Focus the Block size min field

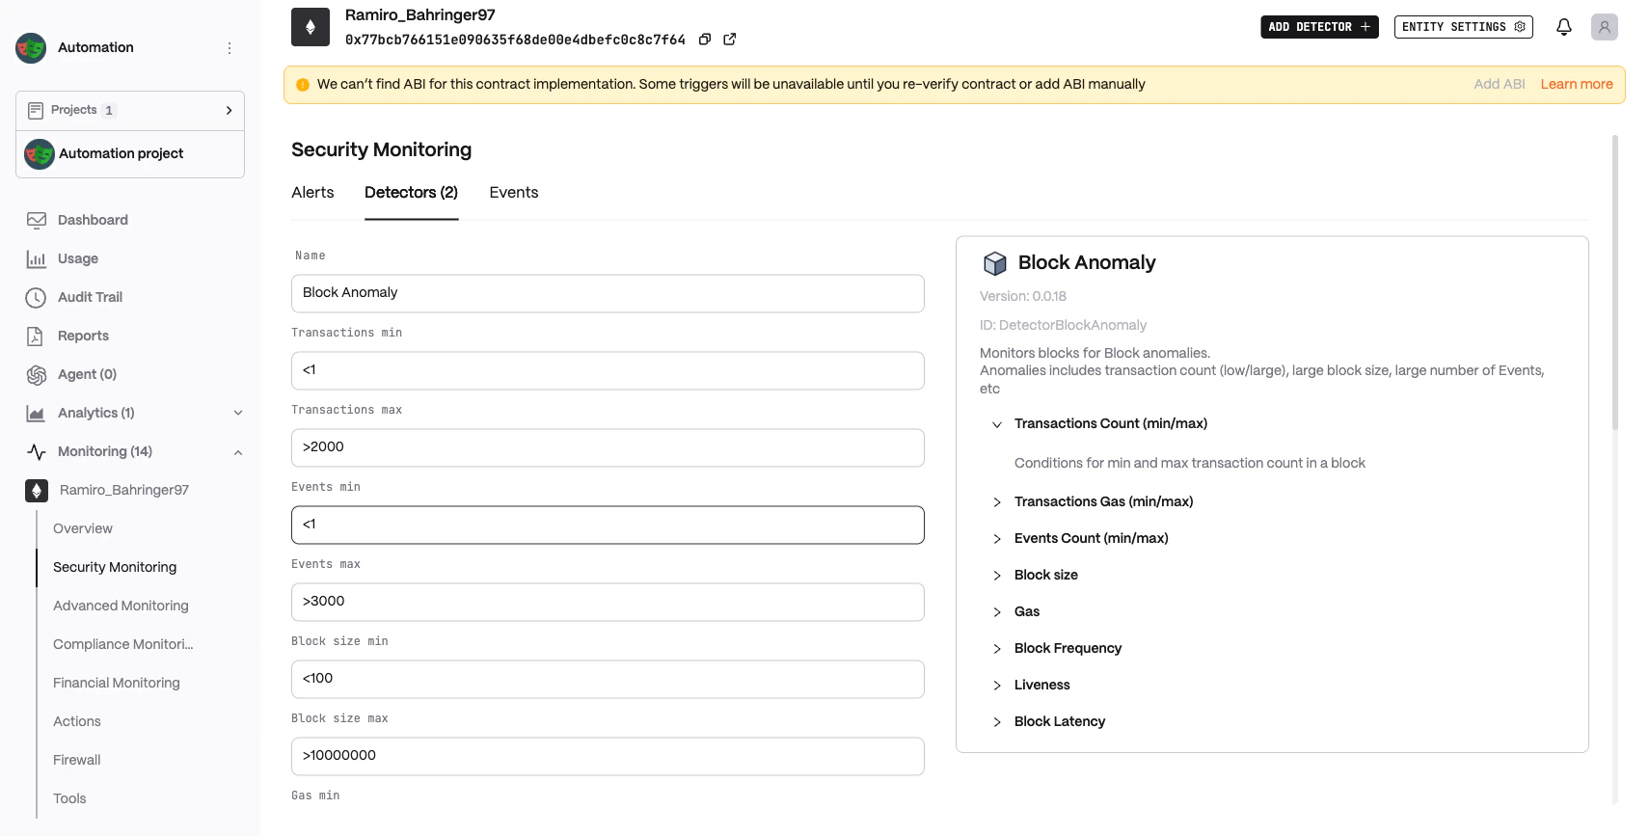point(608,679)
